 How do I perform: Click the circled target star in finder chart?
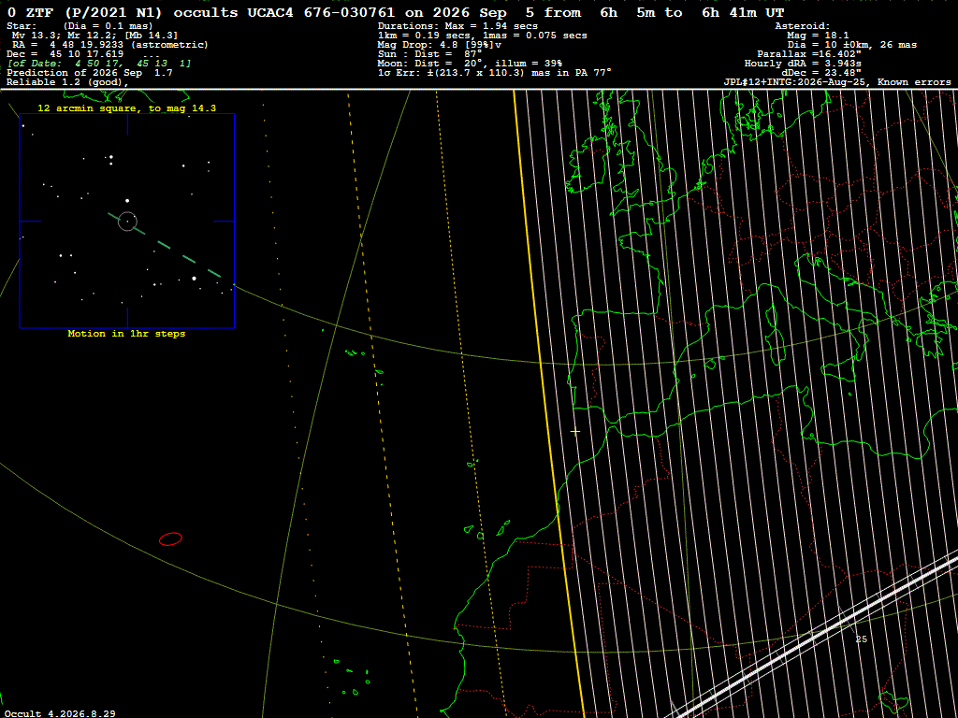(127, 221)
